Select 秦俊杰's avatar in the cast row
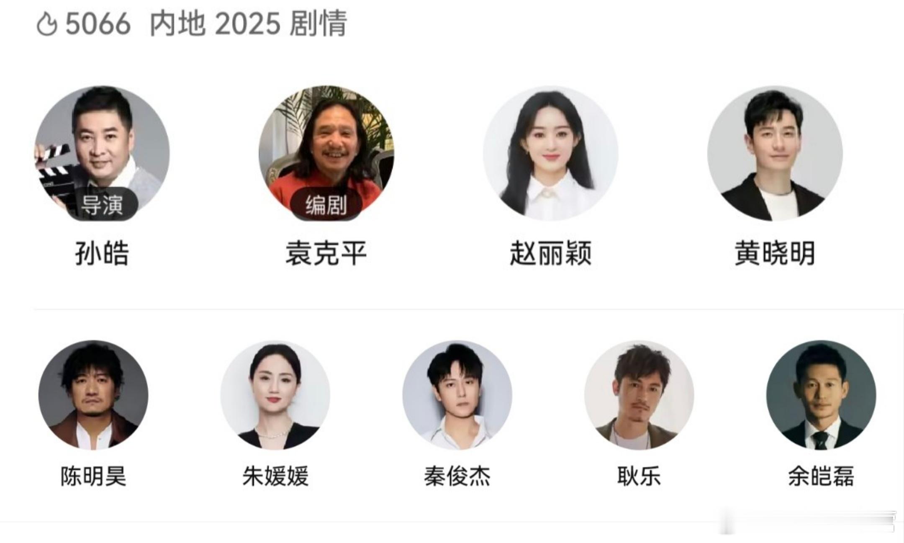904x543 pixels. 457,395
